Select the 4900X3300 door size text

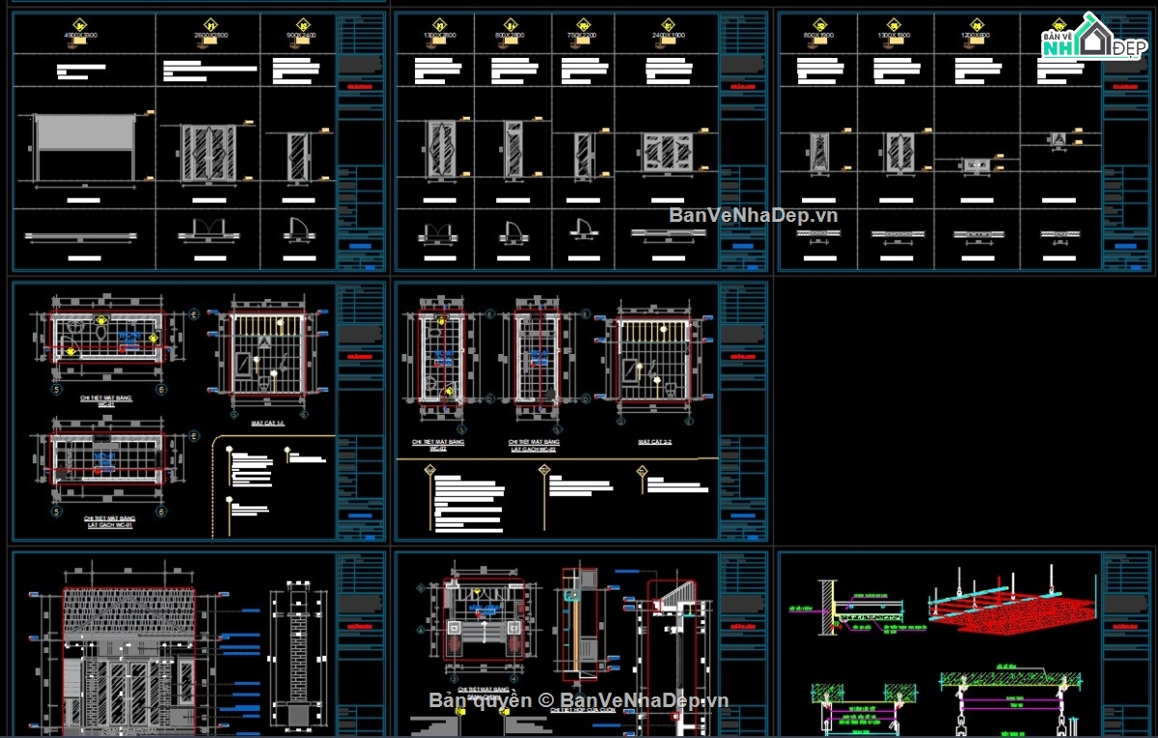tap(82, 36)
